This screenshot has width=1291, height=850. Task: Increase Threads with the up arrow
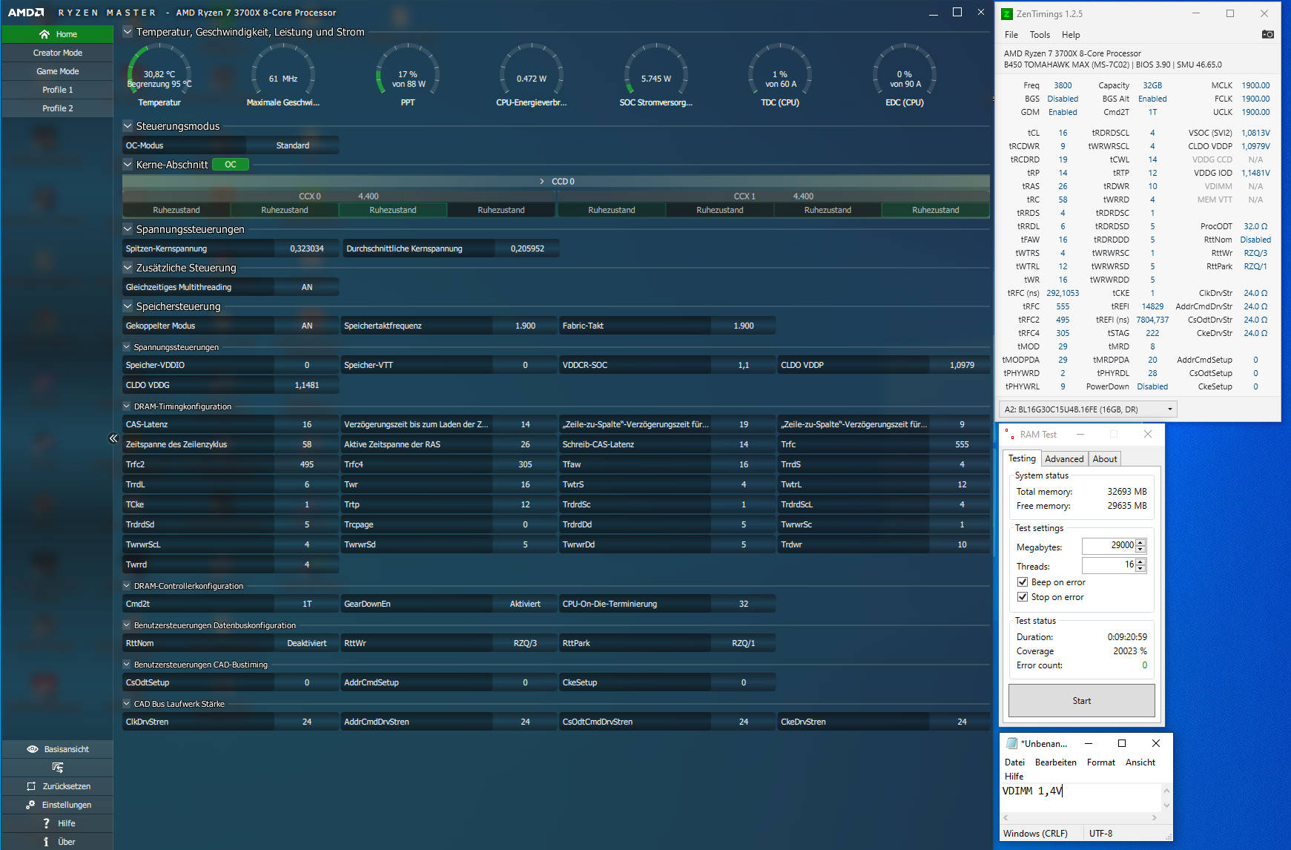pos(1140,561)
